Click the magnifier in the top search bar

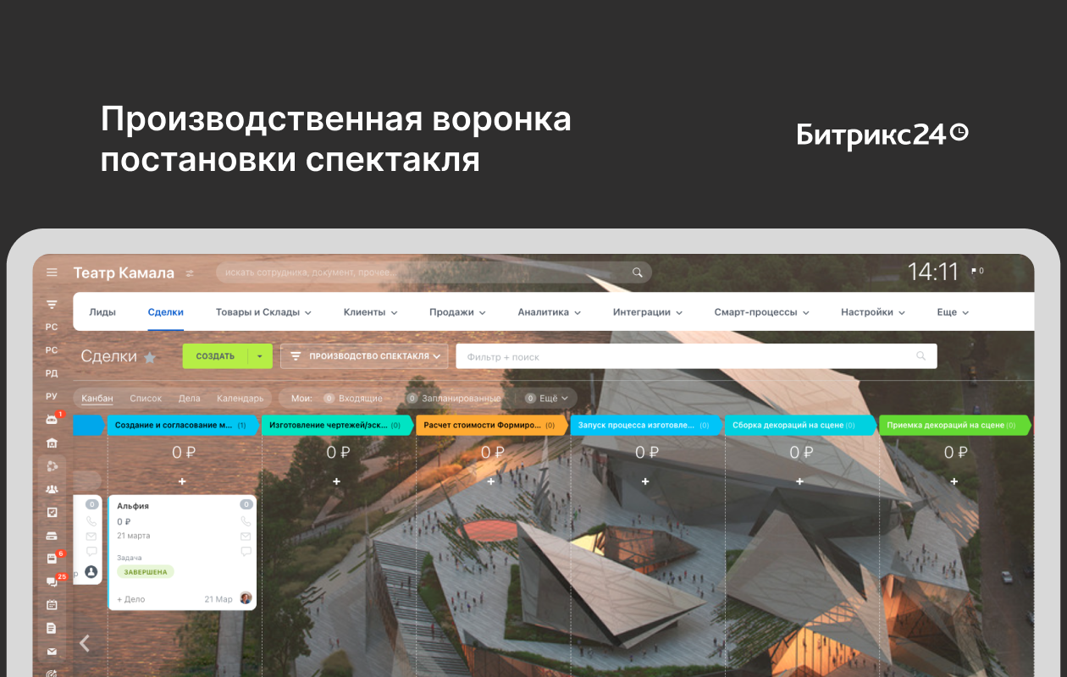tap(638, 272)
